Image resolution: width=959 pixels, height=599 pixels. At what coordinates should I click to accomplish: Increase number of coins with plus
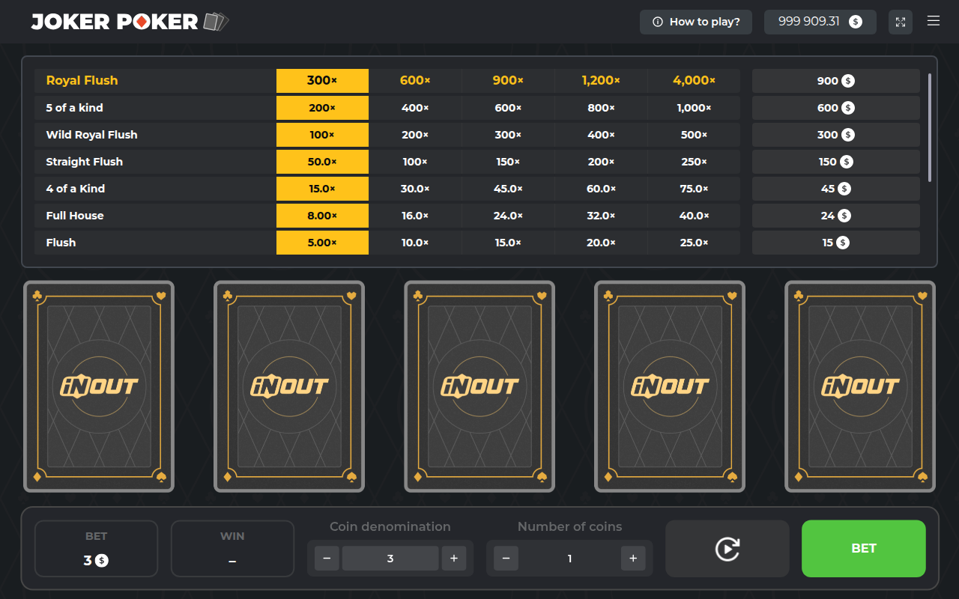tap(633, 559)
